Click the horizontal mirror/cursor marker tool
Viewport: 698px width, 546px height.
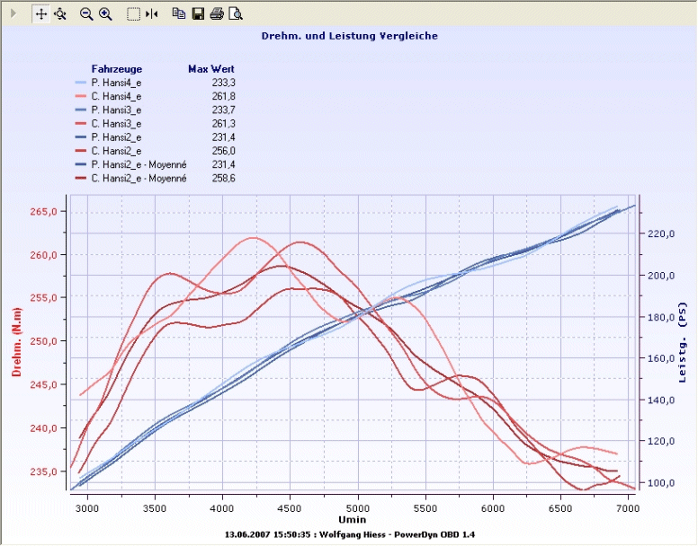click(152, 13)
